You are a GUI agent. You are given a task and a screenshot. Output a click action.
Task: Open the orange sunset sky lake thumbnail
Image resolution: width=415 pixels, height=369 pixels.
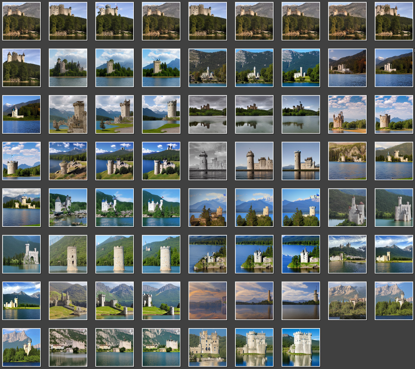(x=207, y=301)
